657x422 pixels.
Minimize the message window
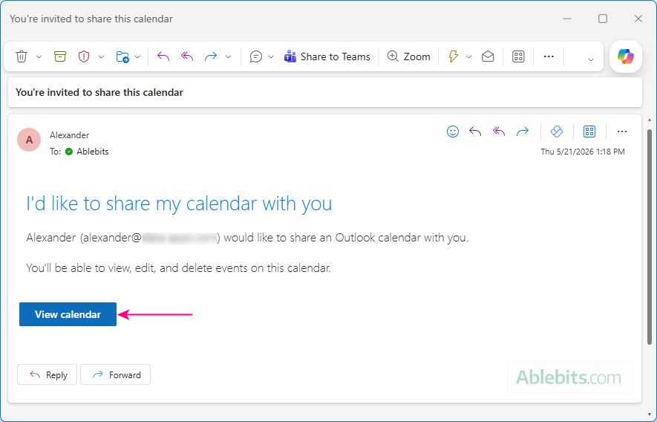567,19
